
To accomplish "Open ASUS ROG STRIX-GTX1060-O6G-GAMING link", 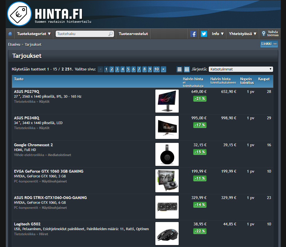I will 50,198.
